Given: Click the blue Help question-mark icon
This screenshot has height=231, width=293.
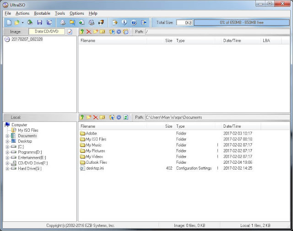Looking at the screenshot, I should [134, 22].
